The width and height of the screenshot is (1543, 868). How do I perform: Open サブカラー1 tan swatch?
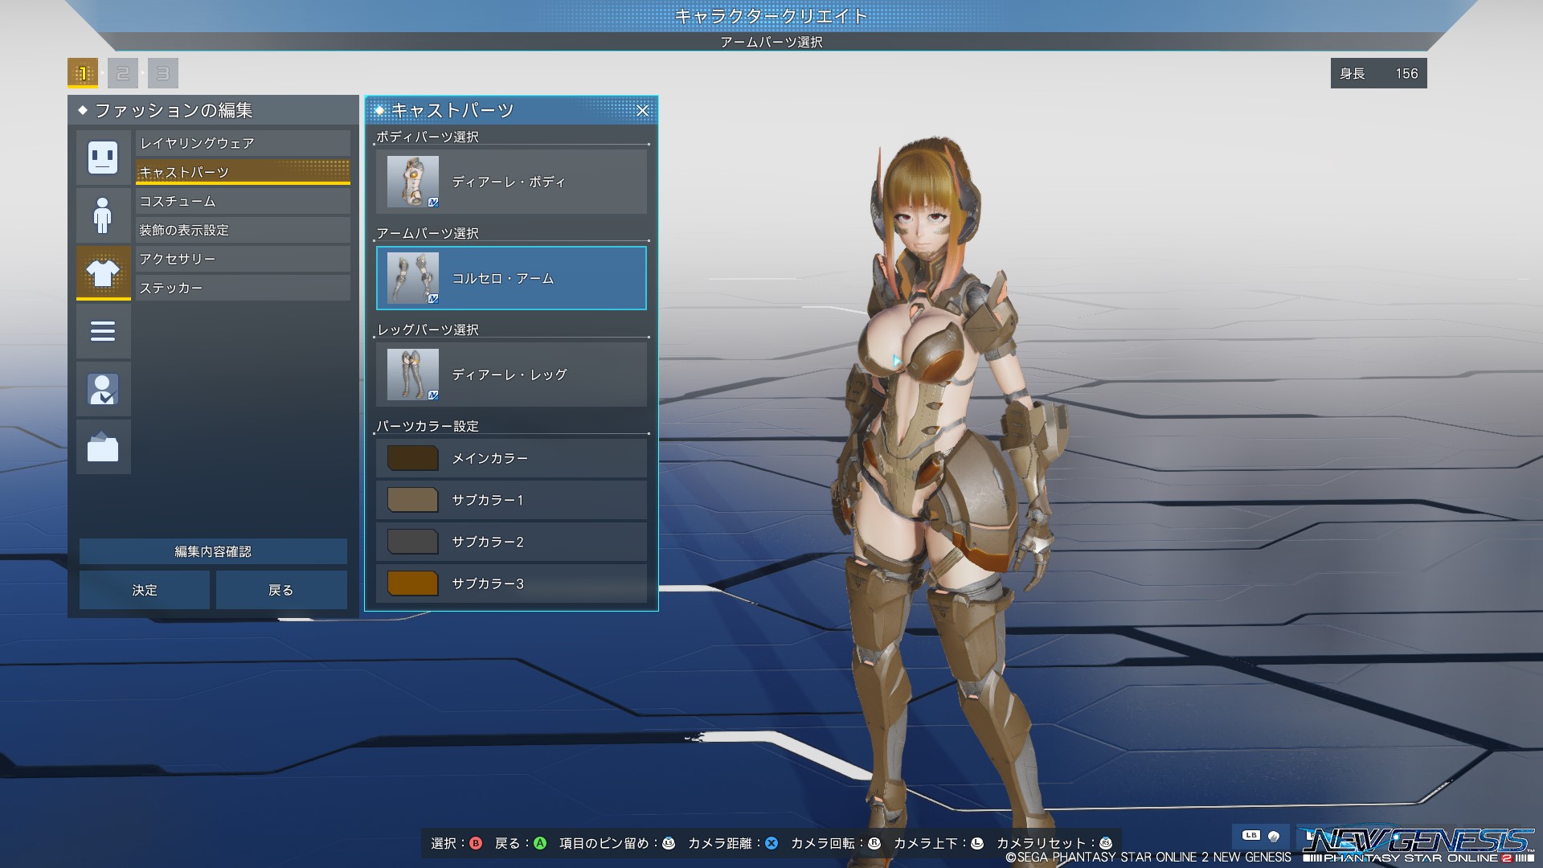(x=413, y=500)
